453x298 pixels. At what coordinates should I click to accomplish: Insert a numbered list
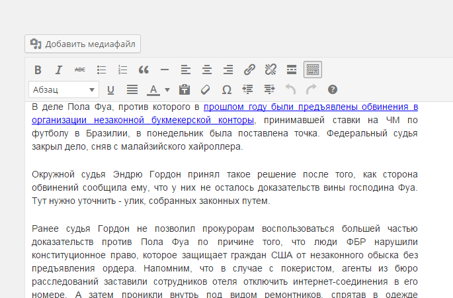coord(122,70)
